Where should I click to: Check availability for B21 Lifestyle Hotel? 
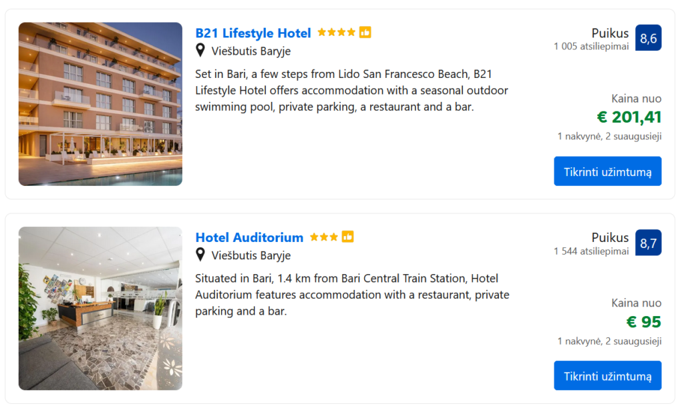pos(607,171)
